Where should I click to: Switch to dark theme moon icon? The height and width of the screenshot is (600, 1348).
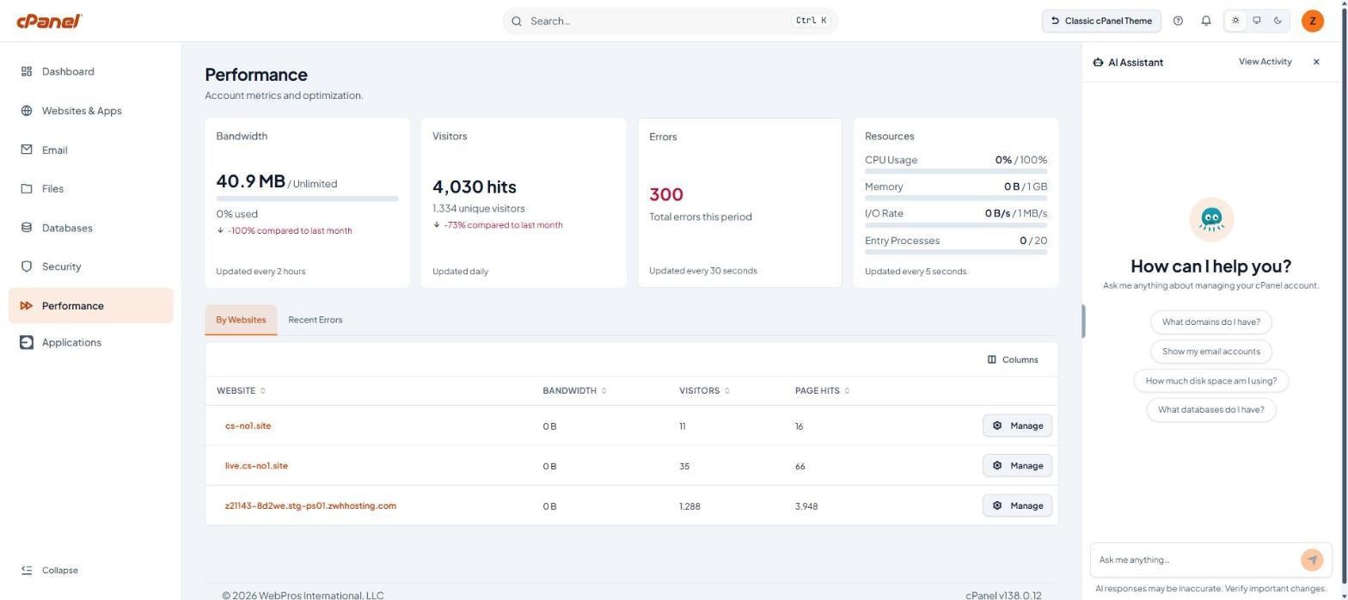click(1278, 21)
